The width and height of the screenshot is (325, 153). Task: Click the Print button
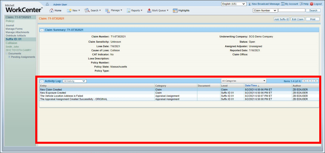tap(312, 19)
